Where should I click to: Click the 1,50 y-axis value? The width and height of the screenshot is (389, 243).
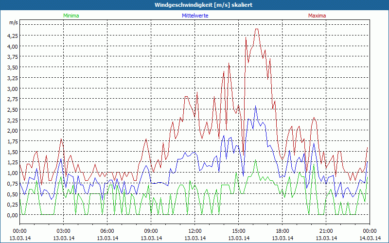pos(13,152)
